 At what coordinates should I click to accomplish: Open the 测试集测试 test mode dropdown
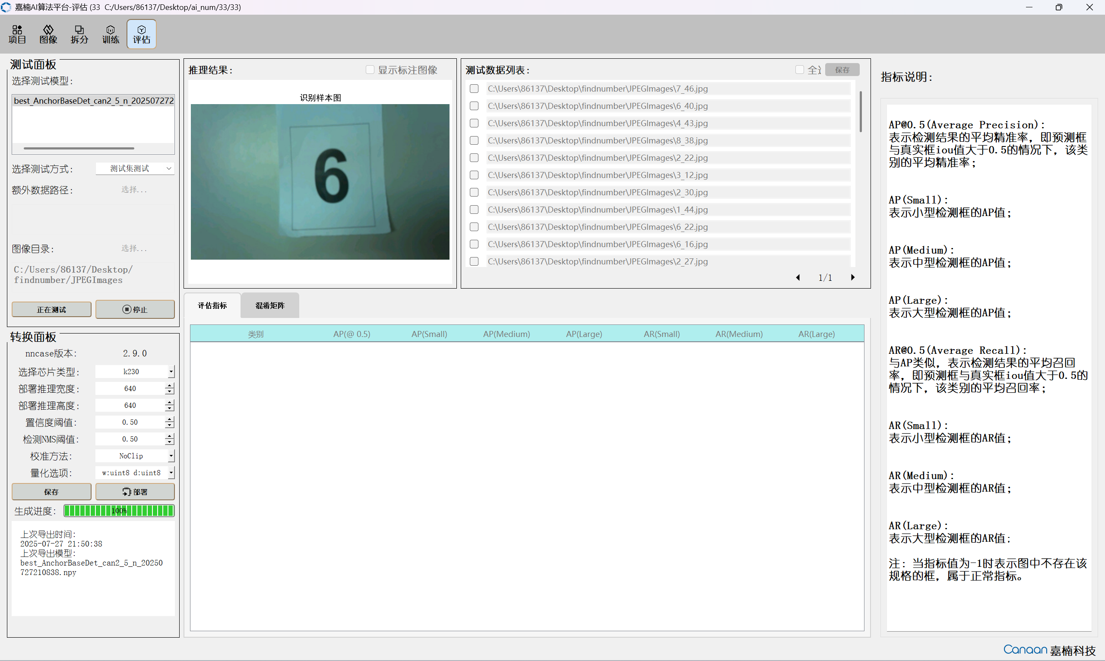tap(135, 168)
